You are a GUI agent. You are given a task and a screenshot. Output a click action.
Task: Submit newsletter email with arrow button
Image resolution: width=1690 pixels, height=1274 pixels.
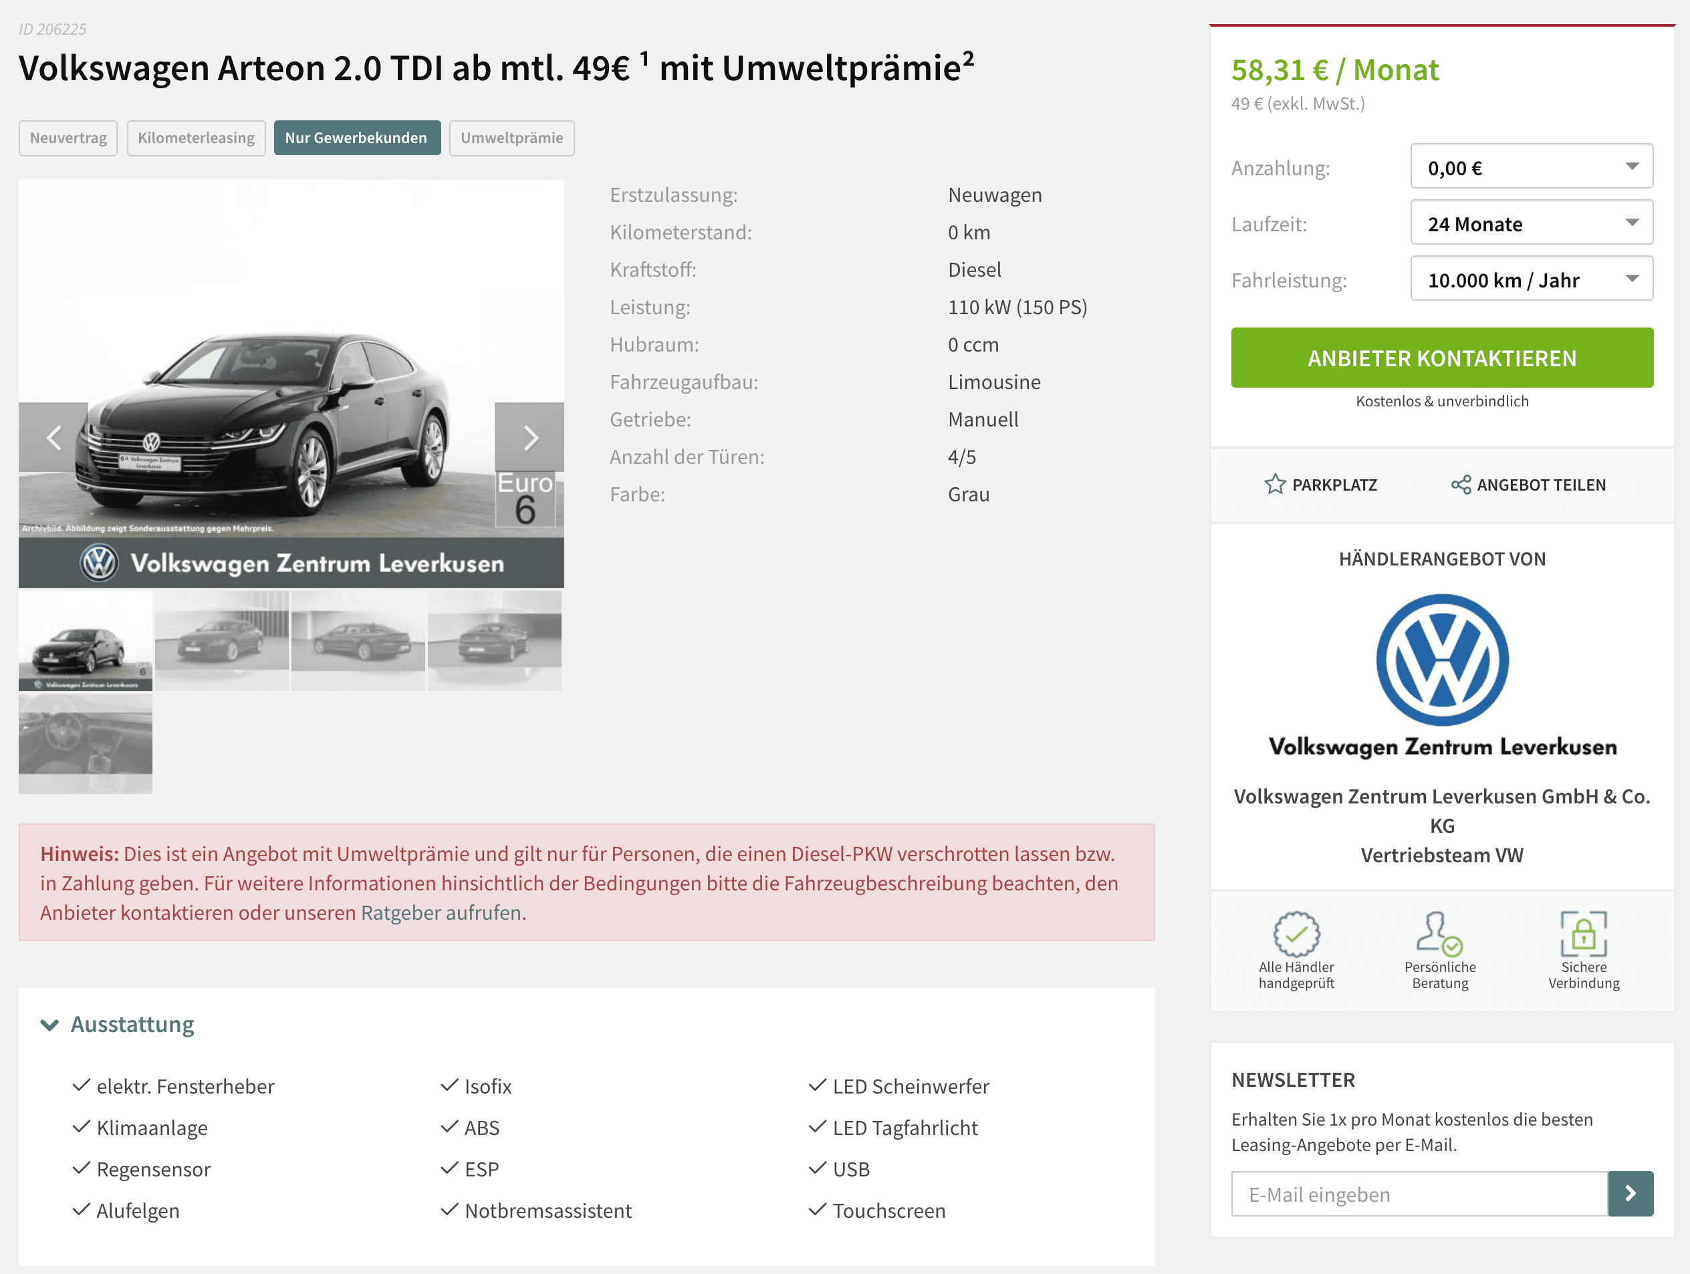click(1631, 1193)
